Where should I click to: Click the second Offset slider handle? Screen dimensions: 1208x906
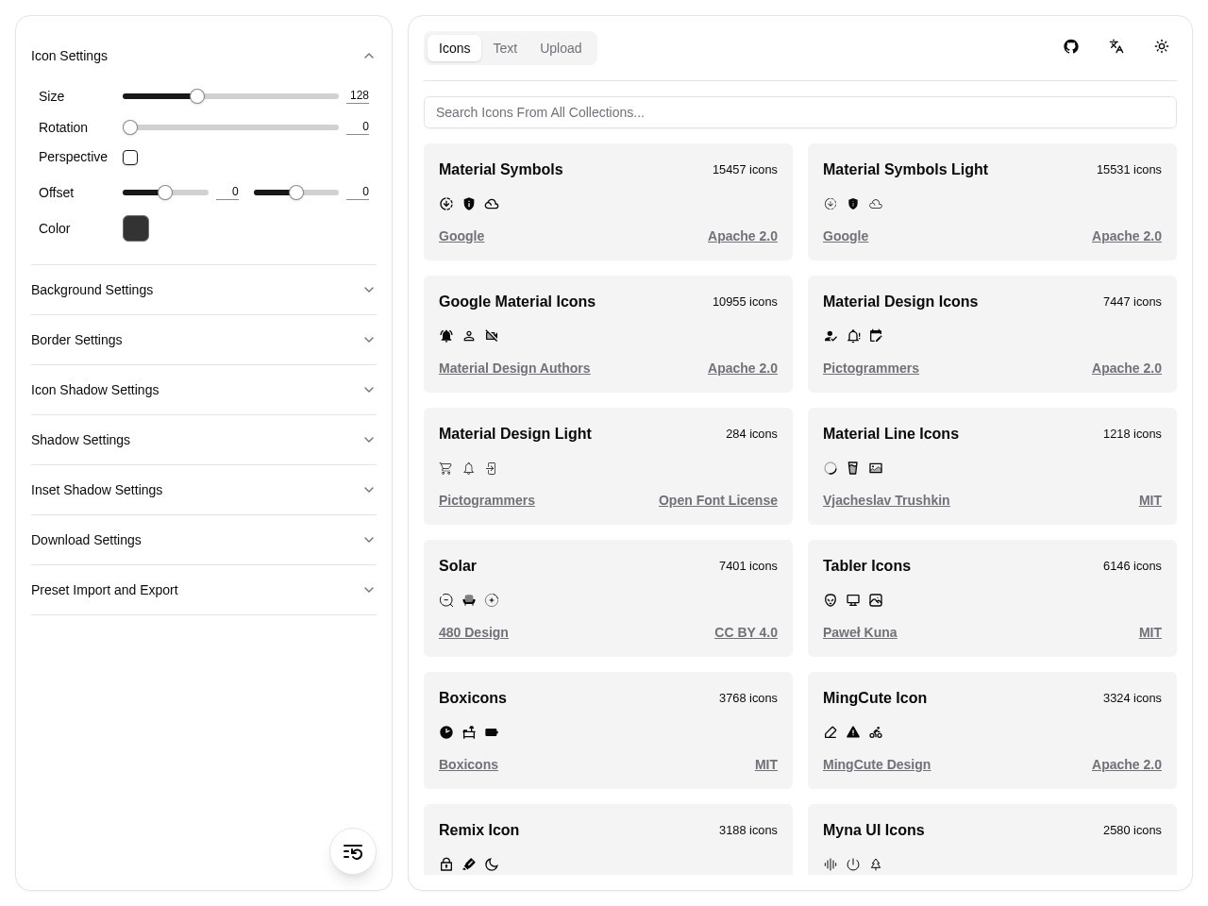tap(296, 193)
